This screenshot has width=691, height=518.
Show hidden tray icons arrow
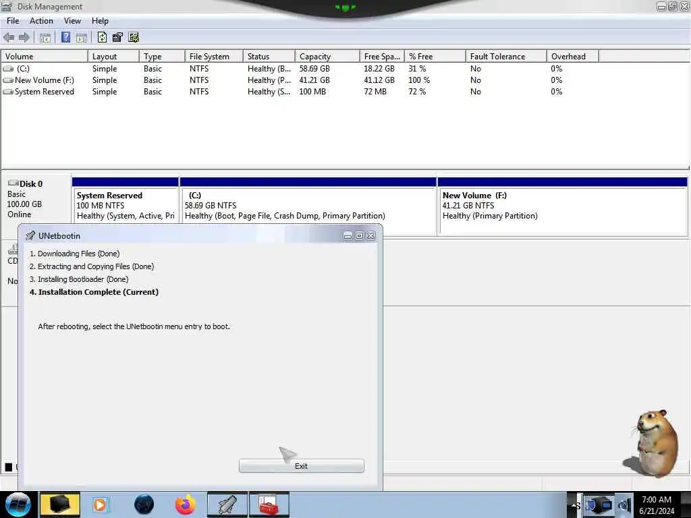(x=574, y=505)
